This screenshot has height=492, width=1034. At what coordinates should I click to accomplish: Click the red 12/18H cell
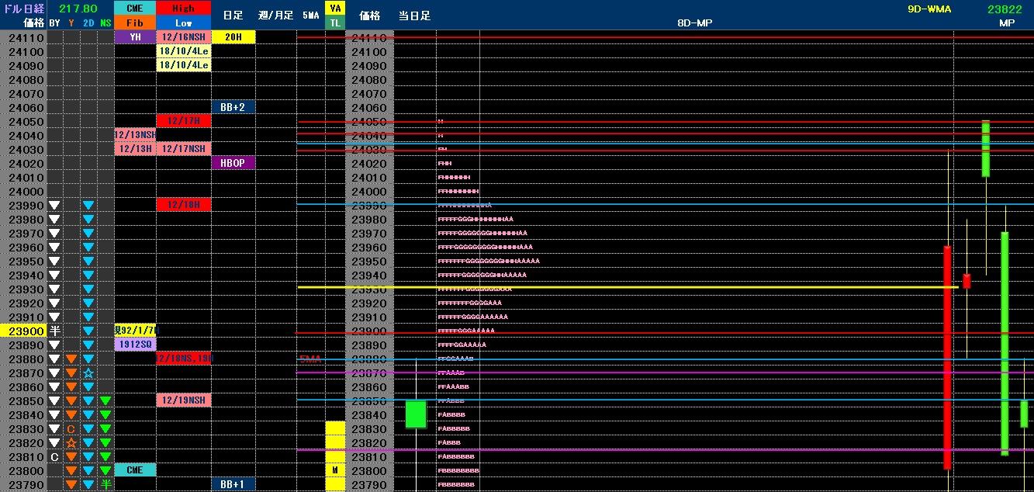point(183,205)
